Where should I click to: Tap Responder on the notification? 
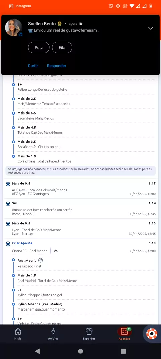coord(57,66)
